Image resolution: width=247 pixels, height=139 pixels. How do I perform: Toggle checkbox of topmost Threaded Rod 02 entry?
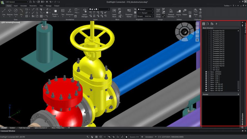point(211,31)
